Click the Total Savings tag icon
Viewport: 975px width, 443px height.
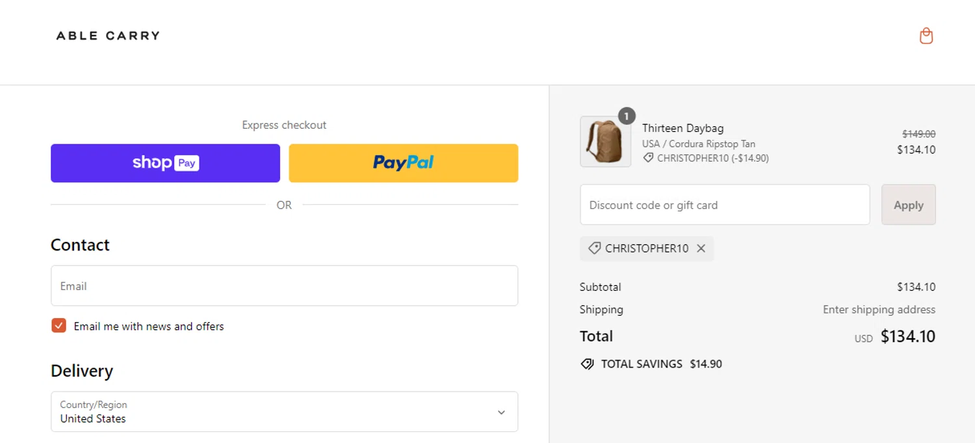click(x=587, y=364)
